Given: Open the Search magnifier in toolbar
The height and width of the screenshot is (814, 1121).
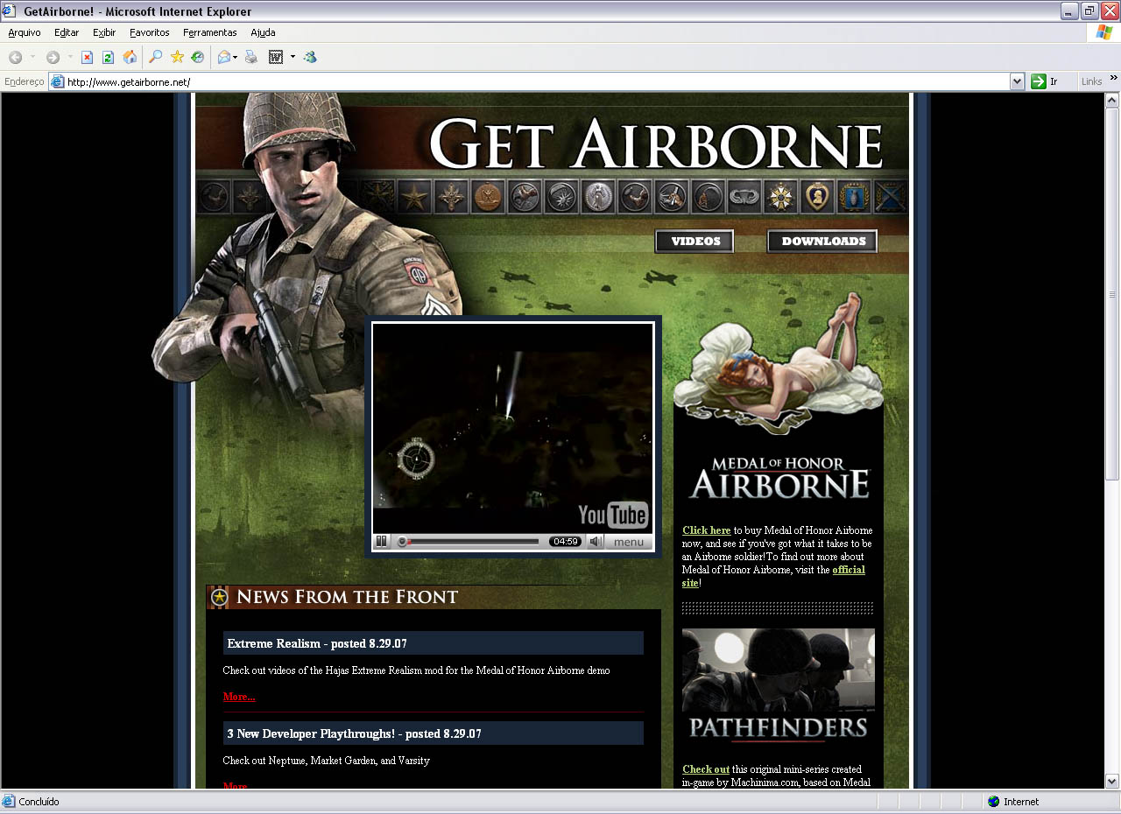Looking at the screenshot, I should tap(156, 57).
